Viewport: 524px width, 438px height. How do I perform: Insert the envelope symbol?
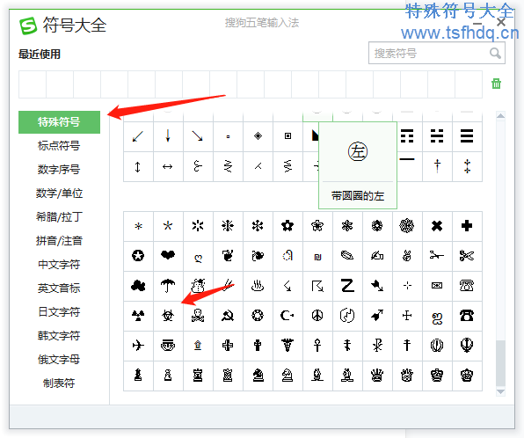[x=437, y=286]
